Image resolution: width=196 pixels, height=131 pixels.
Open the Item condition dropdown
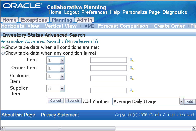tap(55, 60)
